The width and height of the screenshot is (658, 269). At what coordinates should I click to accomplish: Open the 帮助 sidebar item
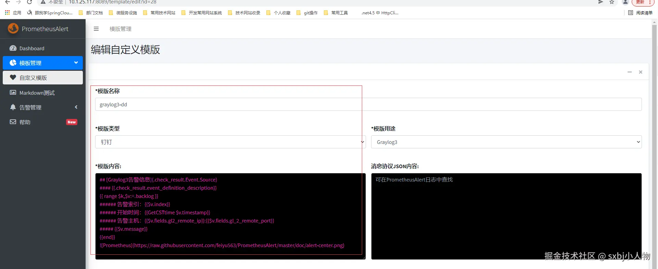click(x=43, y=122)
